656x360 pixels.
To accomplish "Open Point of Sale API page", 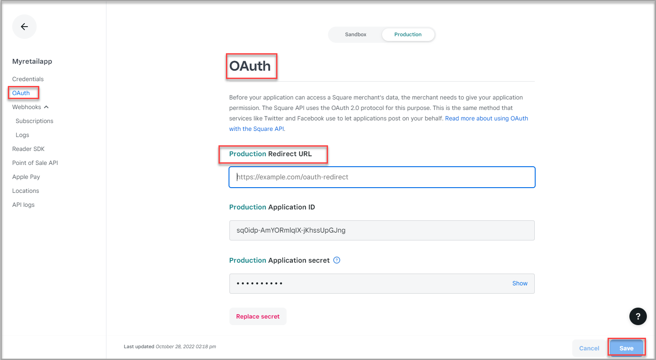I will point(35,163).
